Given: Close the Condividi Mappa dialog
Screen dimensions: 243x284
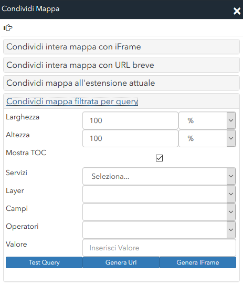Looking at the screenshot, I should pos(237,11).
